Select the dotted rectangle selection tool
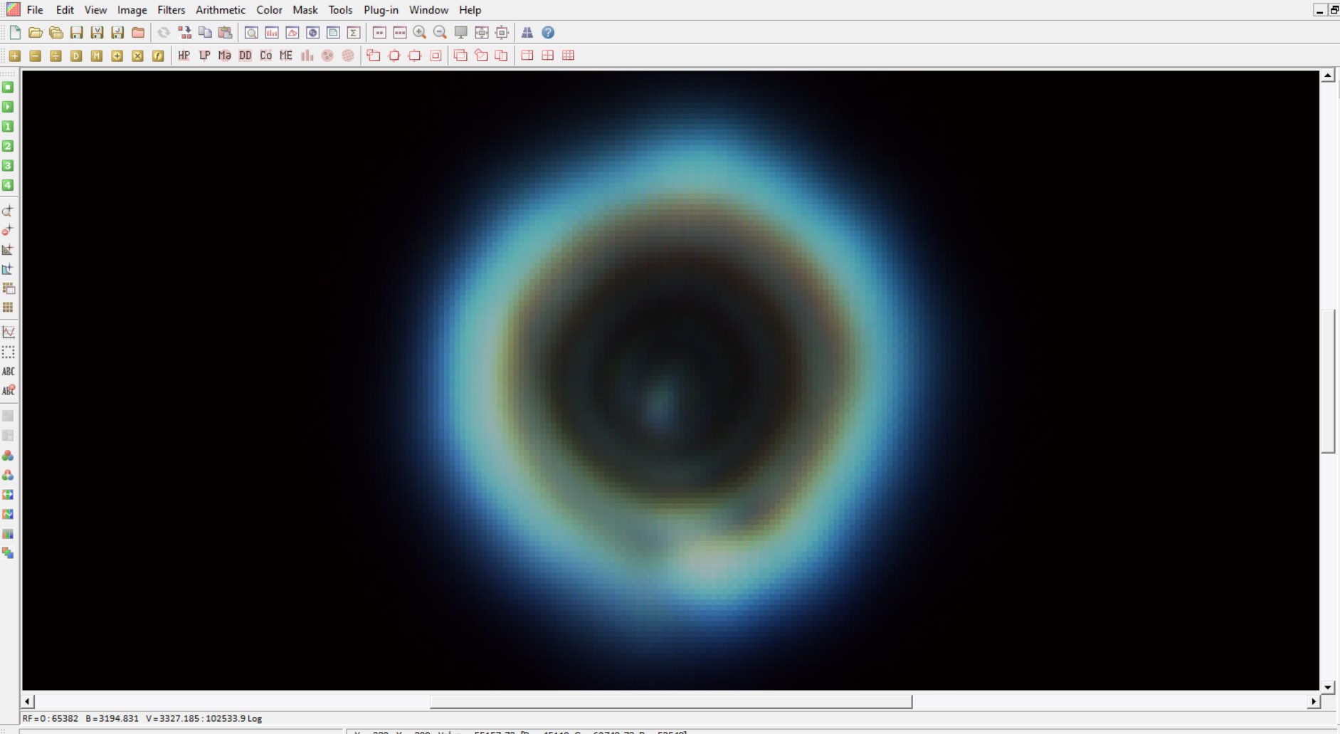 click(x=8, y=352)
